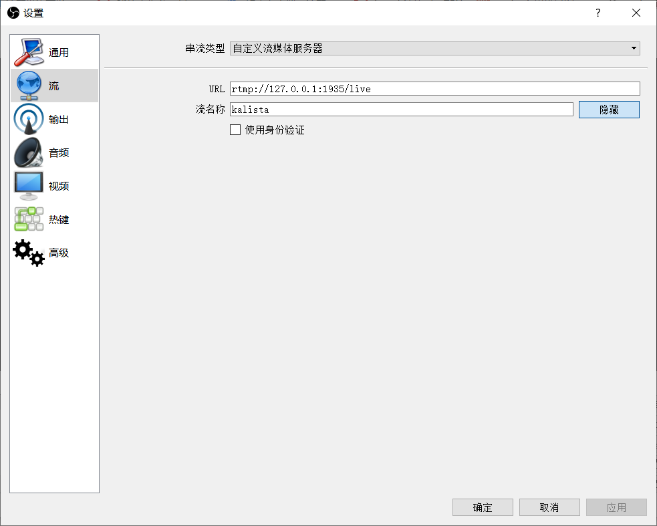
Task: Toggle stream key visibility with 隐藏
Action: [608, 110]
